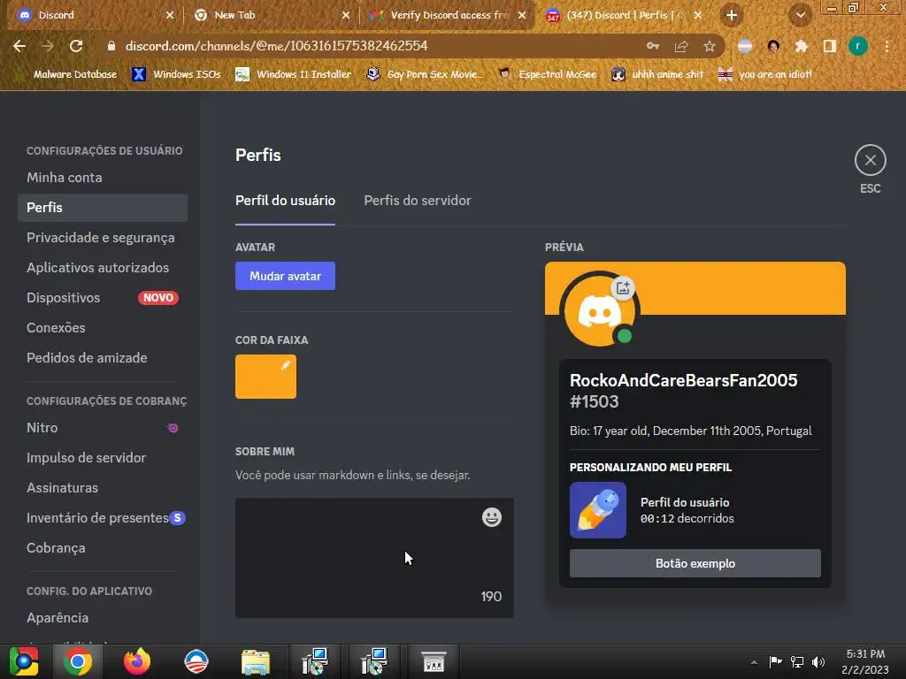Open the orange banner color swatch

265,377
